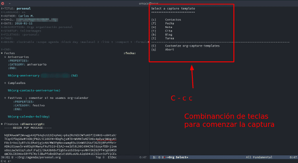This screenshot has width=298, height=163.
Task: Click the :CATEGORY: festivo property
Action: pos(29,106)
